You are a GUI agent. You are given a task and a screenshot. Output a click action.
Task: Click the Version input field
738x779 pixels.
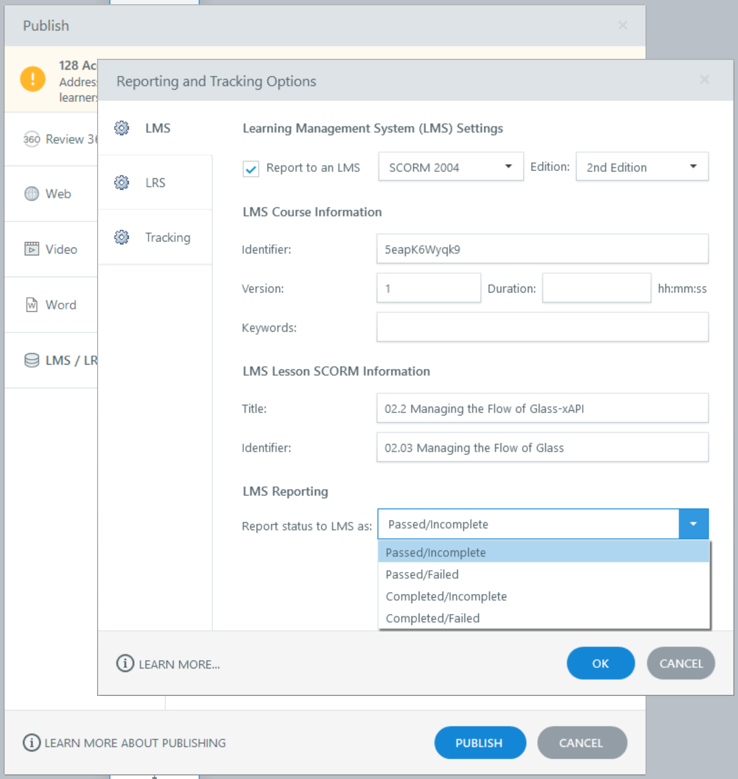coord(428,288)
